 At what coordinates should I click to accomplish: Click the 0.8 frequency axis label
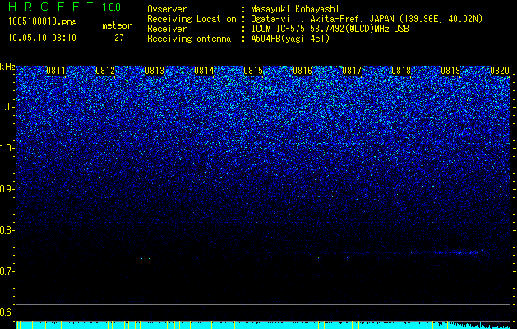pyautogui.click(x=7, y=230)
